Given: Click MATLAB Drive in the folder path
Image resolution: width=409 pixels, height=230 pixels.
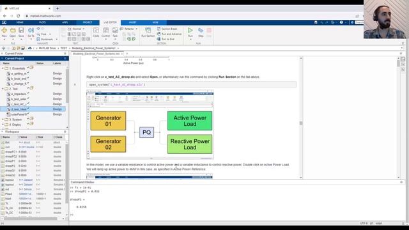Looking at the screenshot, I should tap(47, 49).
